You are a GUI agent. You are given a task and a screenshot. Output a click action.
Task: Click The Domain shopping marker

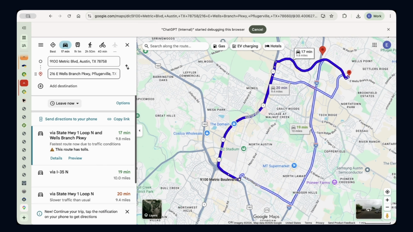[234, 124]
